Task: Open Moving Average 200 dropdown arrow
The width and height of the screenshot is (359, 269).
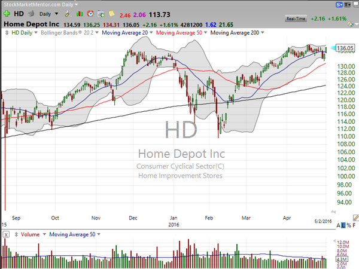Action: [x=263, y=33]
